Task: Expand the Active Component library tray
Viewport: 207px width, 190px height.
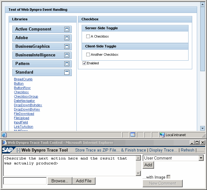Action: 67,29
